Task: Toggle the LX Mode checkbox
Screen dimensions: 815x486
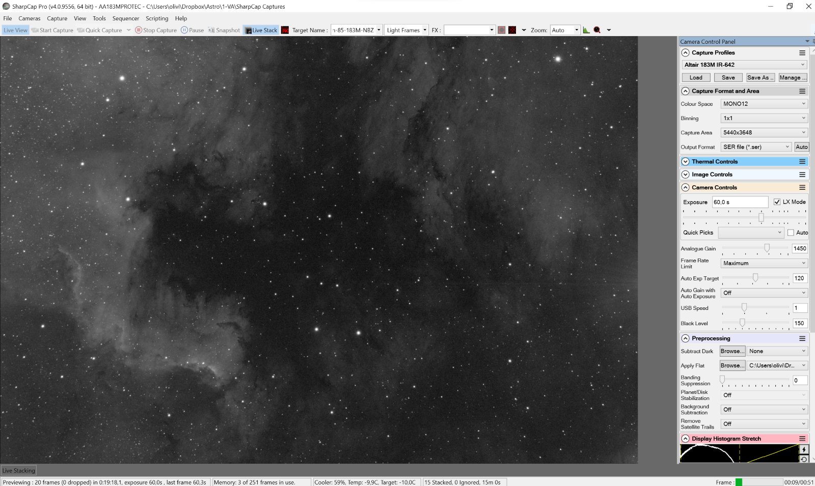Action: (x=777, y=202)
